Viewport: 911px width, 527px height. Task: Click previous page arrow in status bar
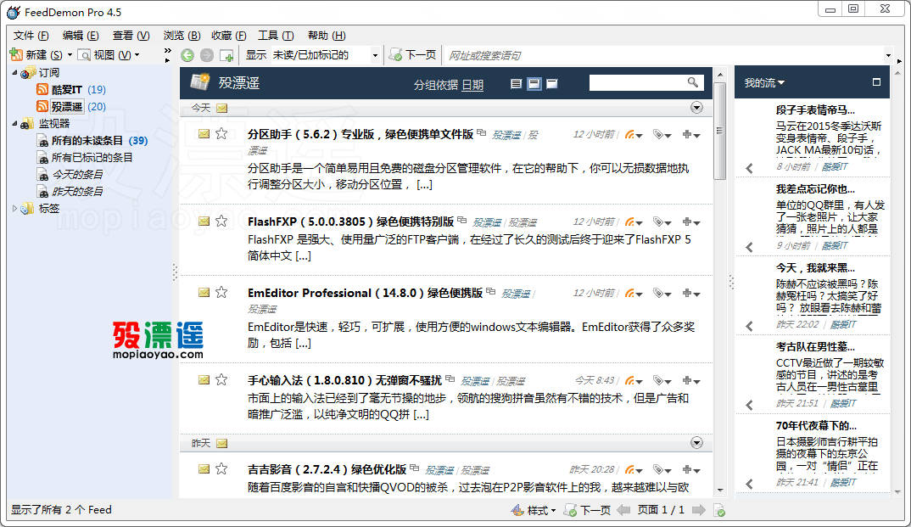(623, 510)
